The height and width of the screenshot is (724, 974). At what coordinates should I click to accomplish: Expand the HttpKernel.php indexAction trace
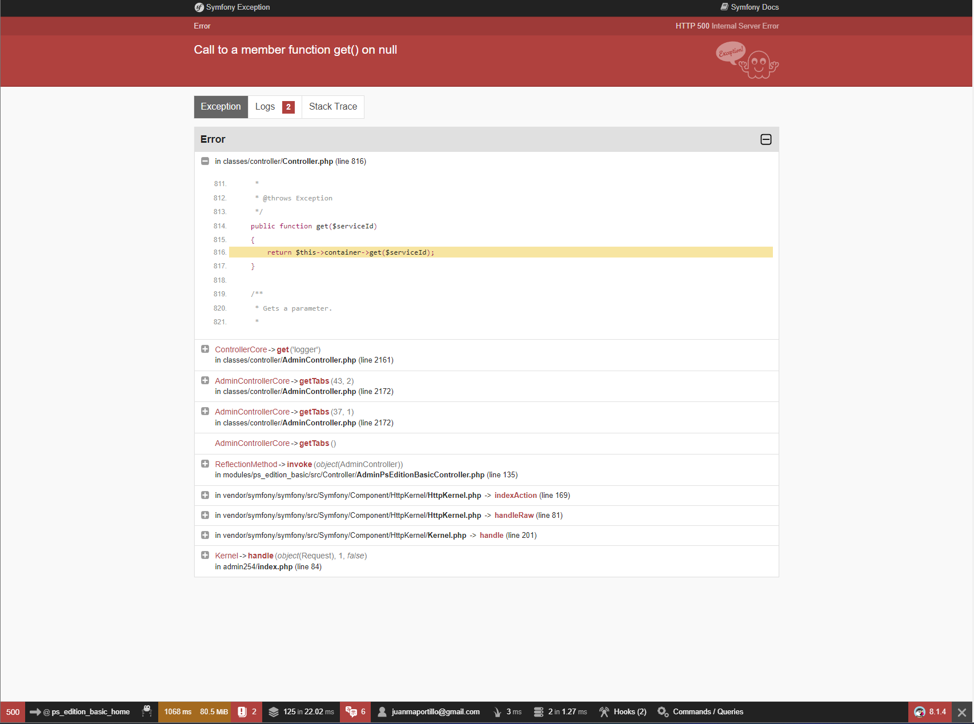(x=205, y=495)
